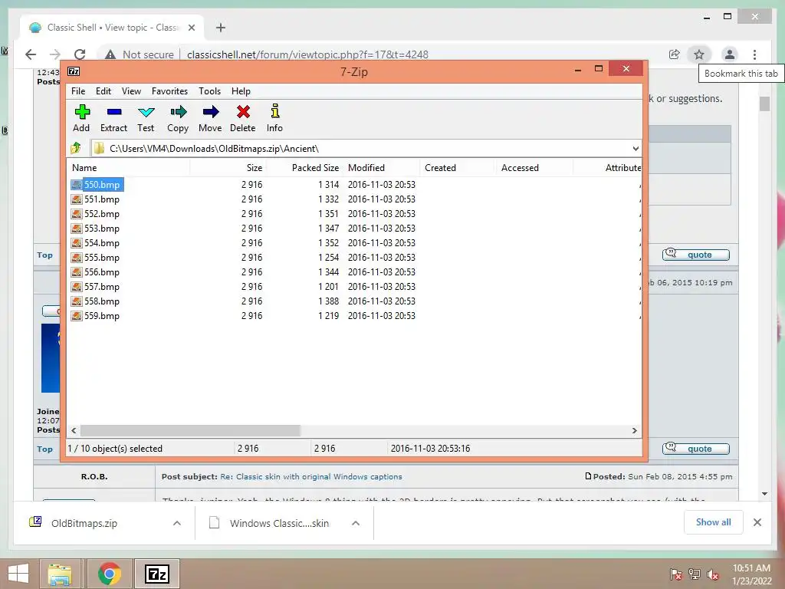
Task: Expand OldBitmaps.zip download options chevron
Action: pos(177,523)
